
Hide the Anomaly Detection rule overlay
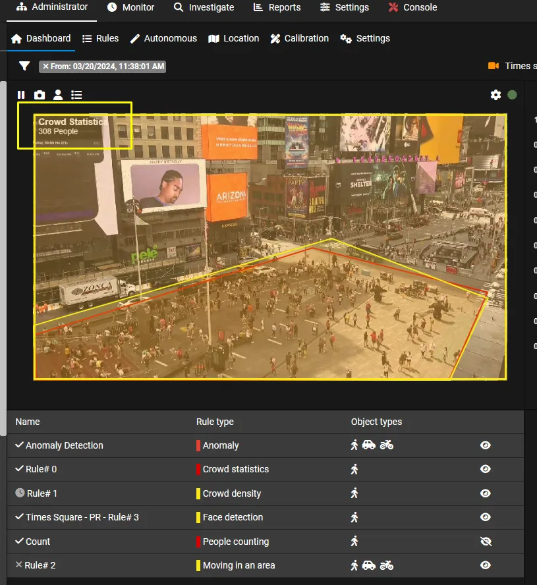coord(485,445)
